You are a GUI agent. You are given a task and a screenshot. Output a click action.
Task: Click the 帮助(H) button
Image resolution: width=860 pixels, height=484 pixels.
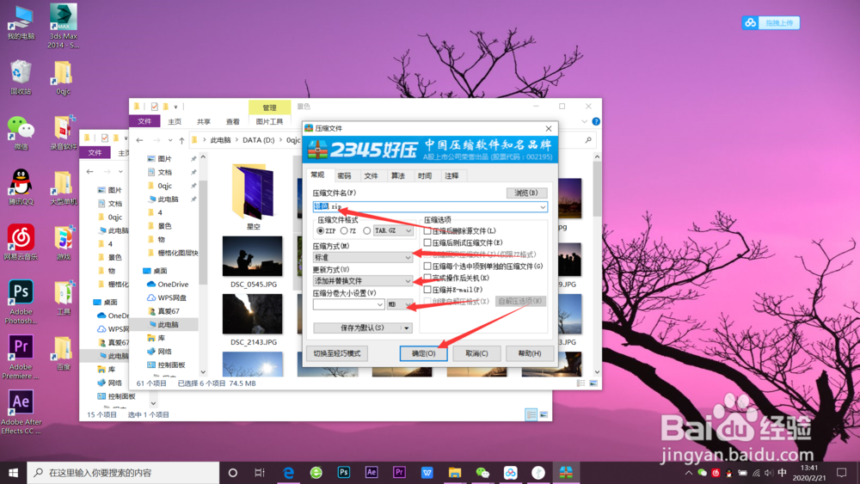(529, 353)
